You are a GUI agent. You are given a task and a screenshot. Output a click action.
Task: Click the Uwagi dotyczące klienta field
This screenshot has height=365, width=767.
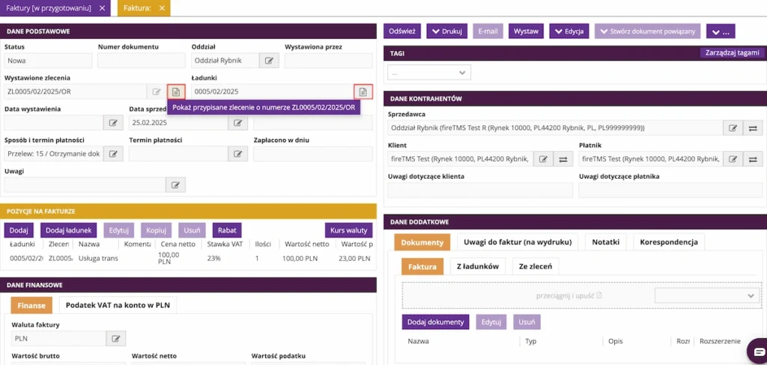[479, 190]
